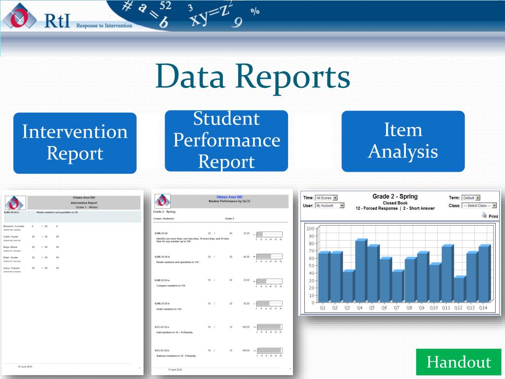The width and height of the screenshot is (505, 379).
Task: Click the 'Cooper, Anderson' student name
Action: pos(163,219)
